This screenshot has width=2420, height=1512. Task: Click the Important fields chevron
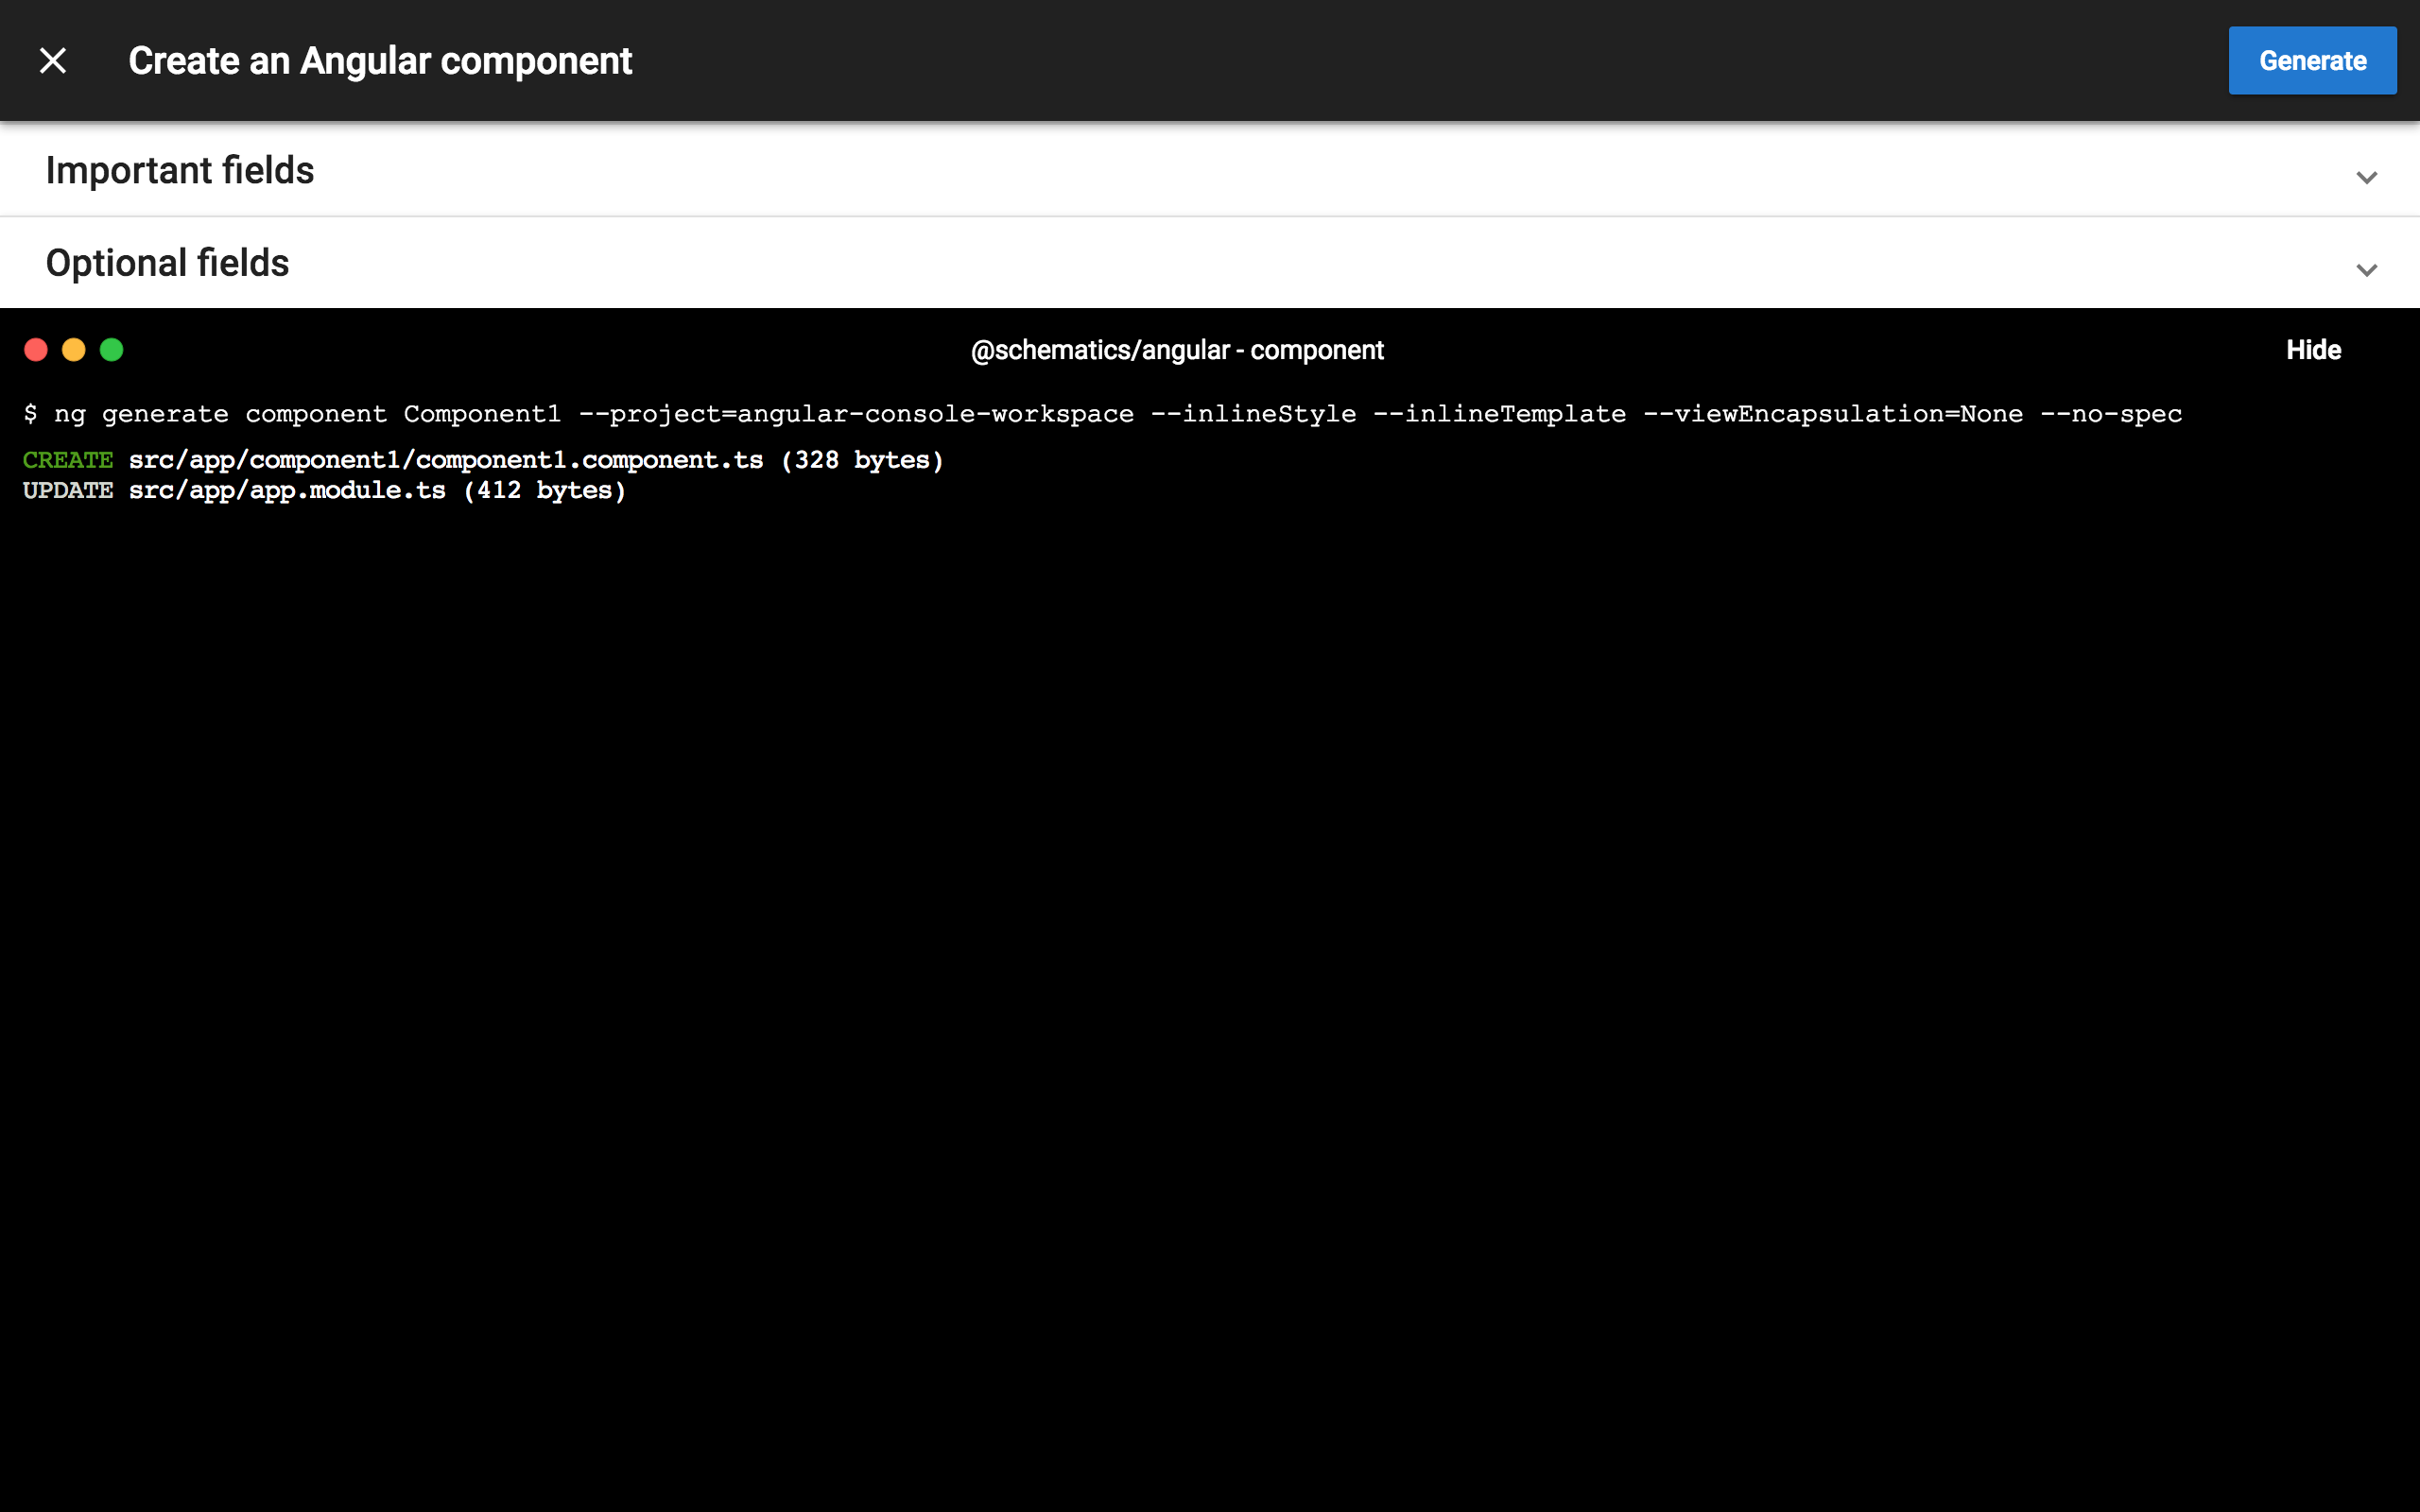2366,178
